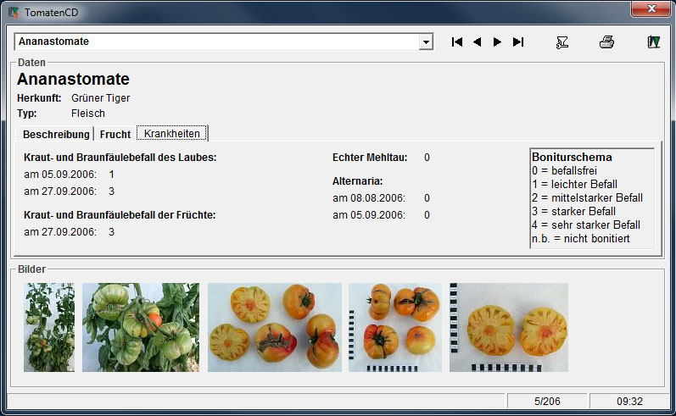Screen dimensions: 676x416
Task: Open the tomato plant thumbnail
Action: pos(48,327)
